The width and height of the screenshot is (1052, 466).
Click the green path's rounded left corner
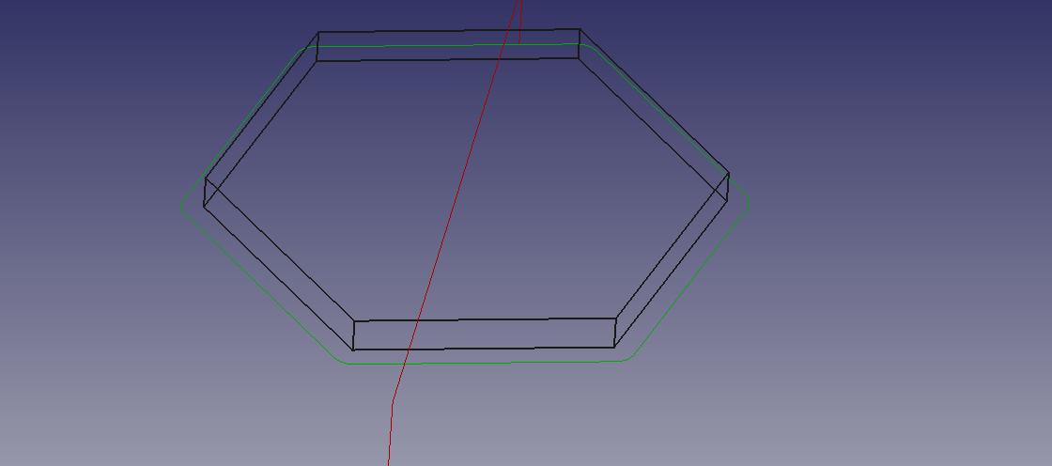182,207
